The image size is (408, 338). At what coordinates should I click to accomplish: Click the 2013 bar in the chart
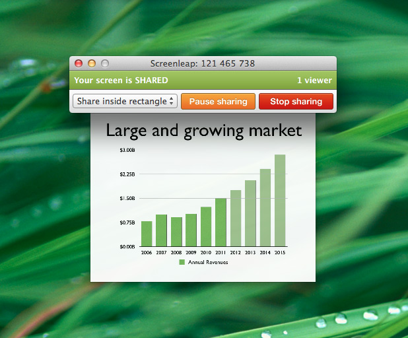coord(250,213)
